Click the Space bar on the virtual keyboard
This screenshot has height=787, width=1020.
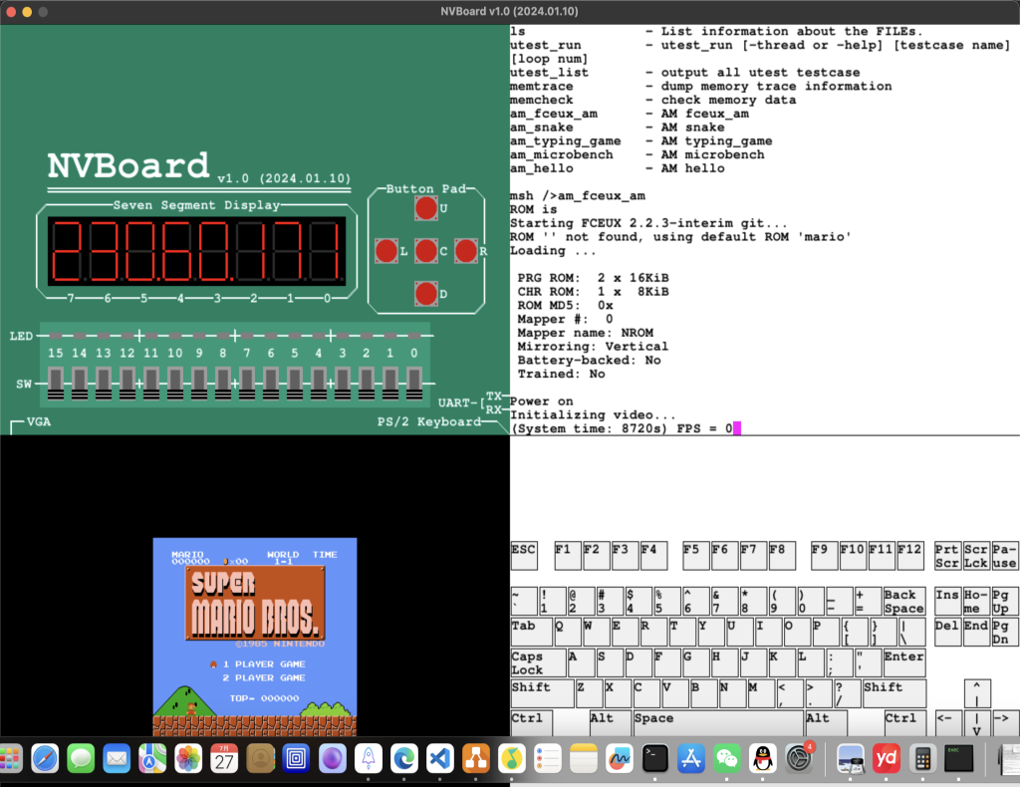click(x=718, y=724)
